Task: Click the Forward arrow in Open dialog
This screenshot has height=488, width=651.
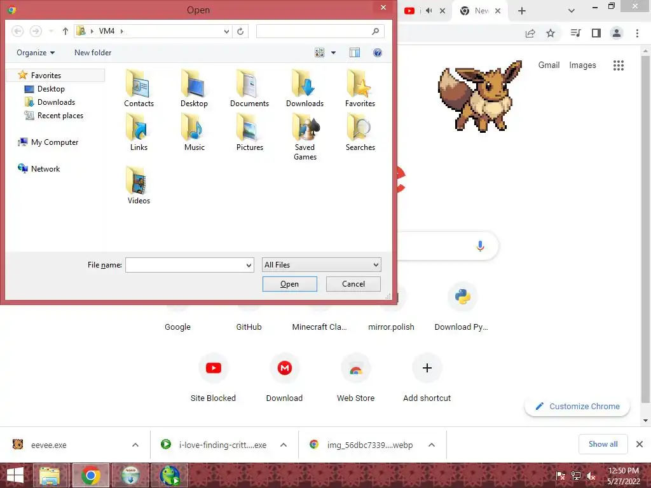Action: [x=36, y=31]
